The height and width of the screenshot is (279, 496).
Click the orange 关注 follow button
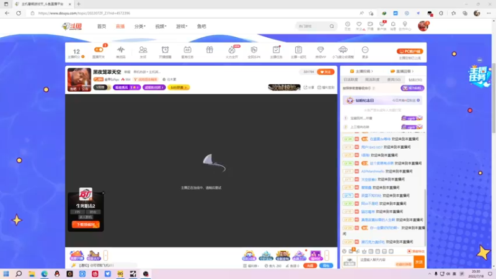click(325, 72)
